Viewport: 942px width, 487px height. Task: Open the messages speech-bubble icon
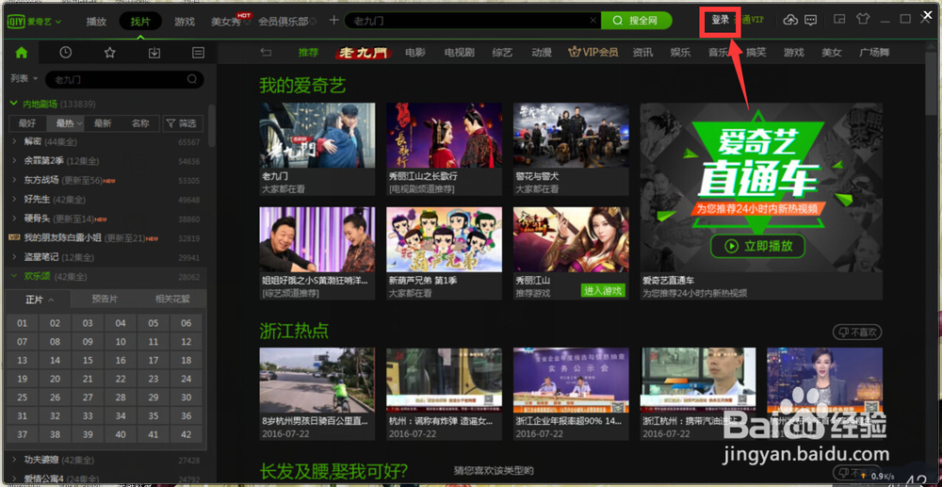pyautogui.click(x=810, y=20)
